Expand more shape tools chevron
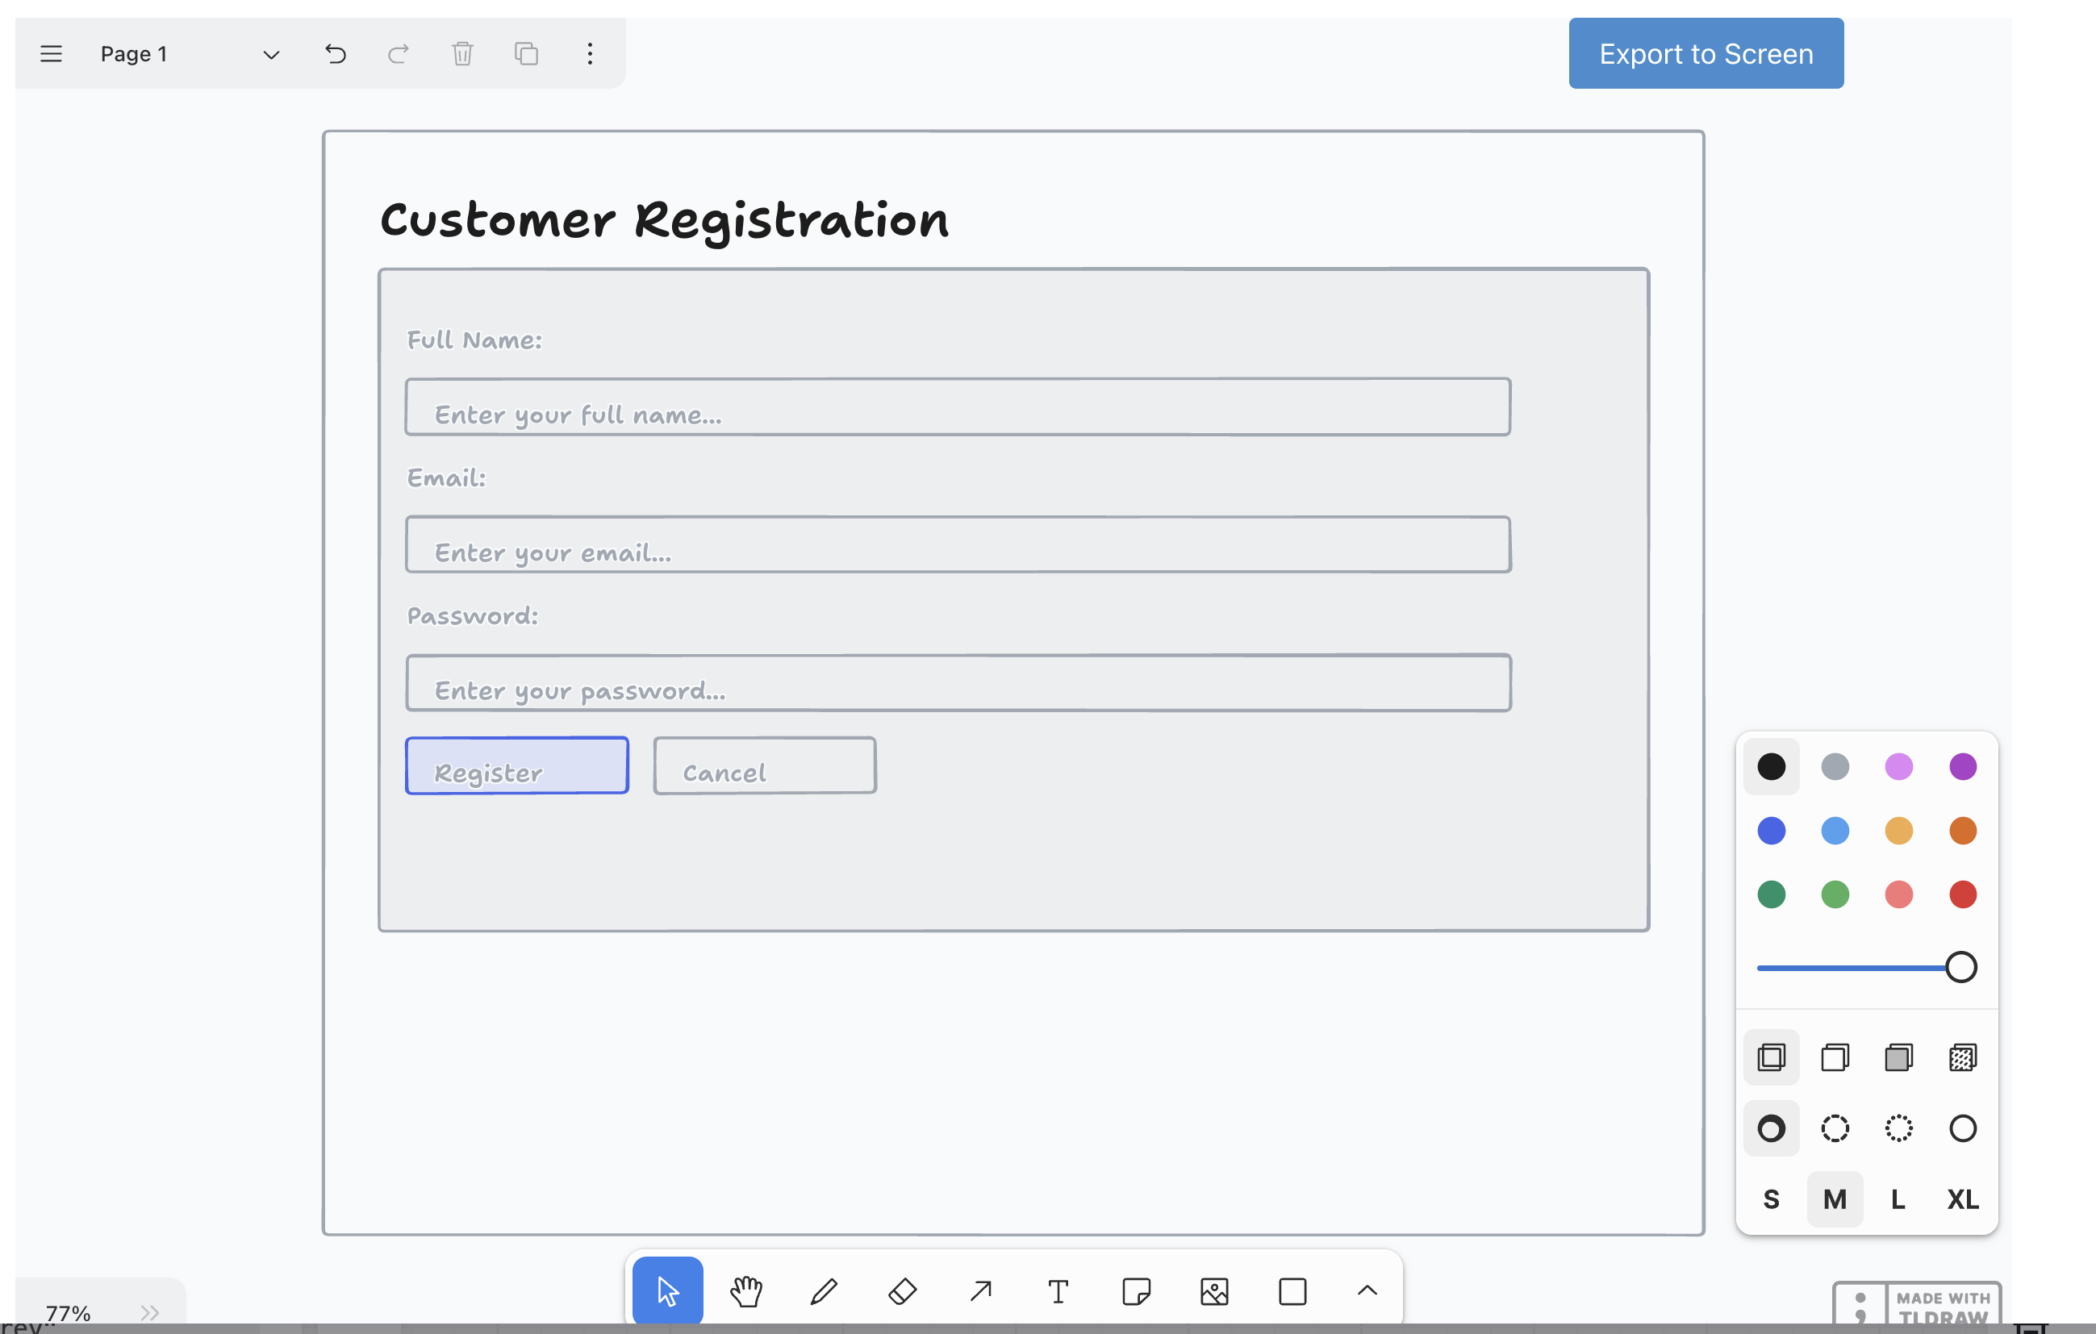This screenshot has width=2096, height=1334. pyautogui.click(x=1367, y=1291)
